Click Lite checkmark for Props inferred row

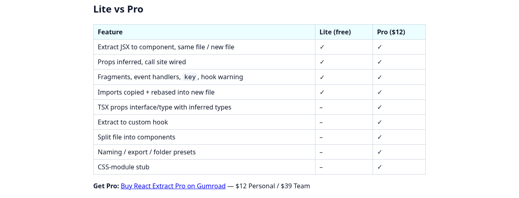pos(322,62)
